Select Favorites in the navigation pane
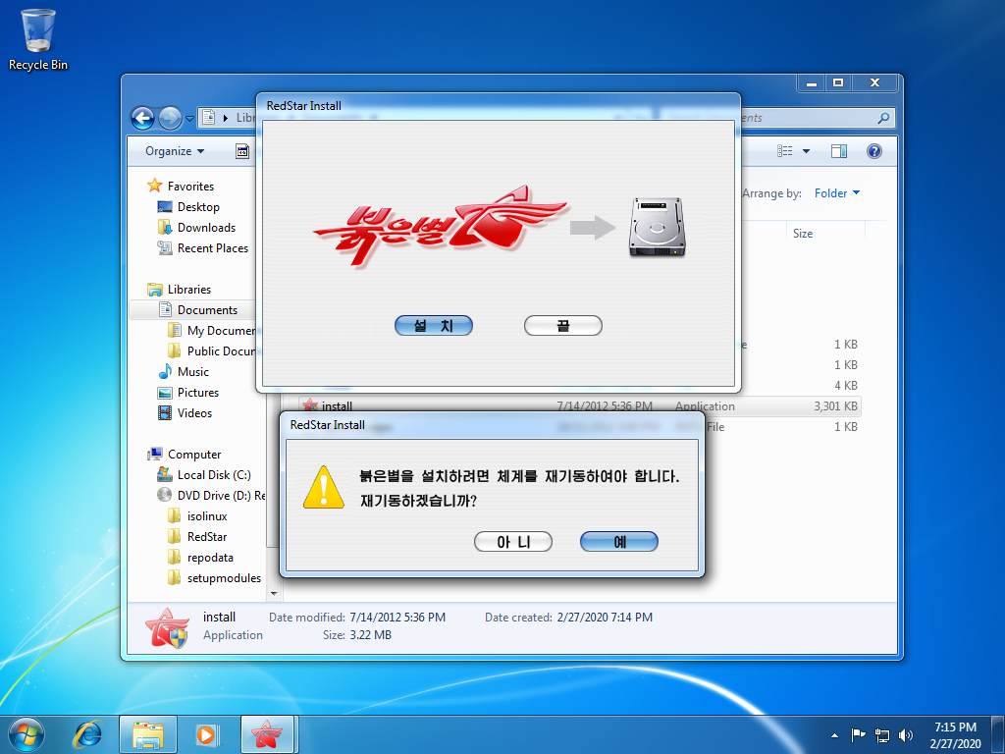Screen dimensions: 1005x754 coord(190,186)
